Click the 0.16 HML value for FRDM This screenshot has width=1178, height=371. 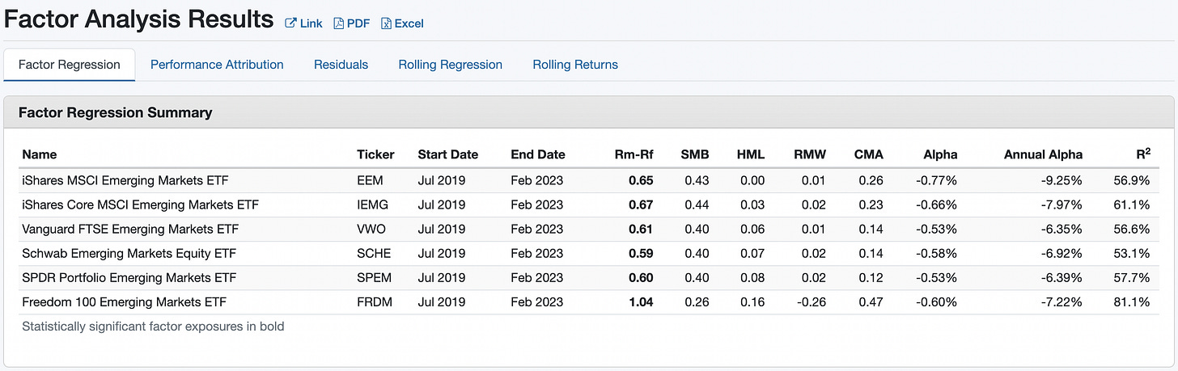pyautogui.click(x=752, y=302)
